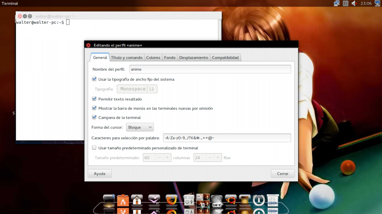Open the Colores tab
Image resolution: width=382 pixels, height=214 pixels.
153,57
